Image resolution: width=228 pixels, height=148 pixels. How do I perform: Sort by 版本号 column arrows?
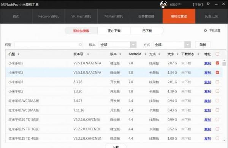[x=88, y=54]
